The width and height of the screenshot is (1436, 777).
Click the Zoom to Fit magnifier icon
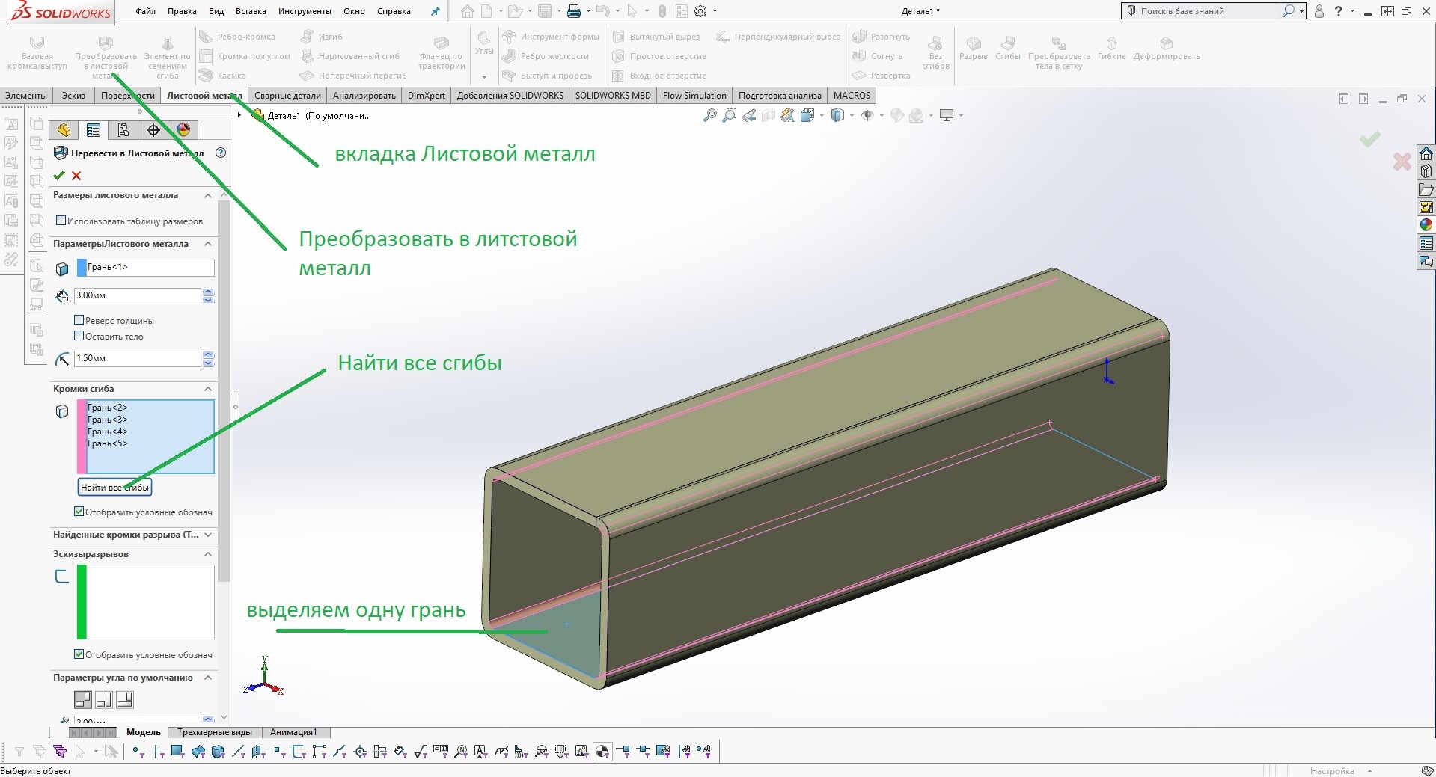coord(710,115)
